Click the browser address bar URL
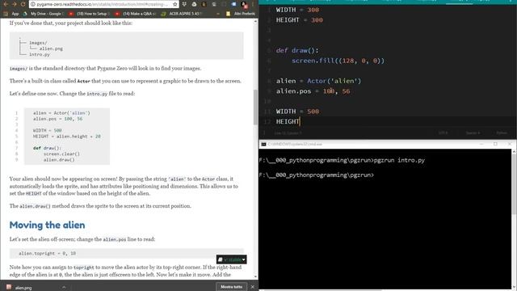Screen dimensions: 517x291 point(103,4)
